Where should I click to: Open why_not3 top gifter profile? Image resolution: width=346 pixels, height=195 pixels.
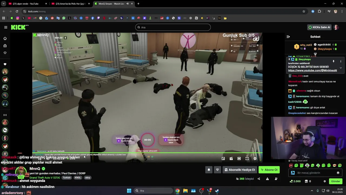coord(306,45)
